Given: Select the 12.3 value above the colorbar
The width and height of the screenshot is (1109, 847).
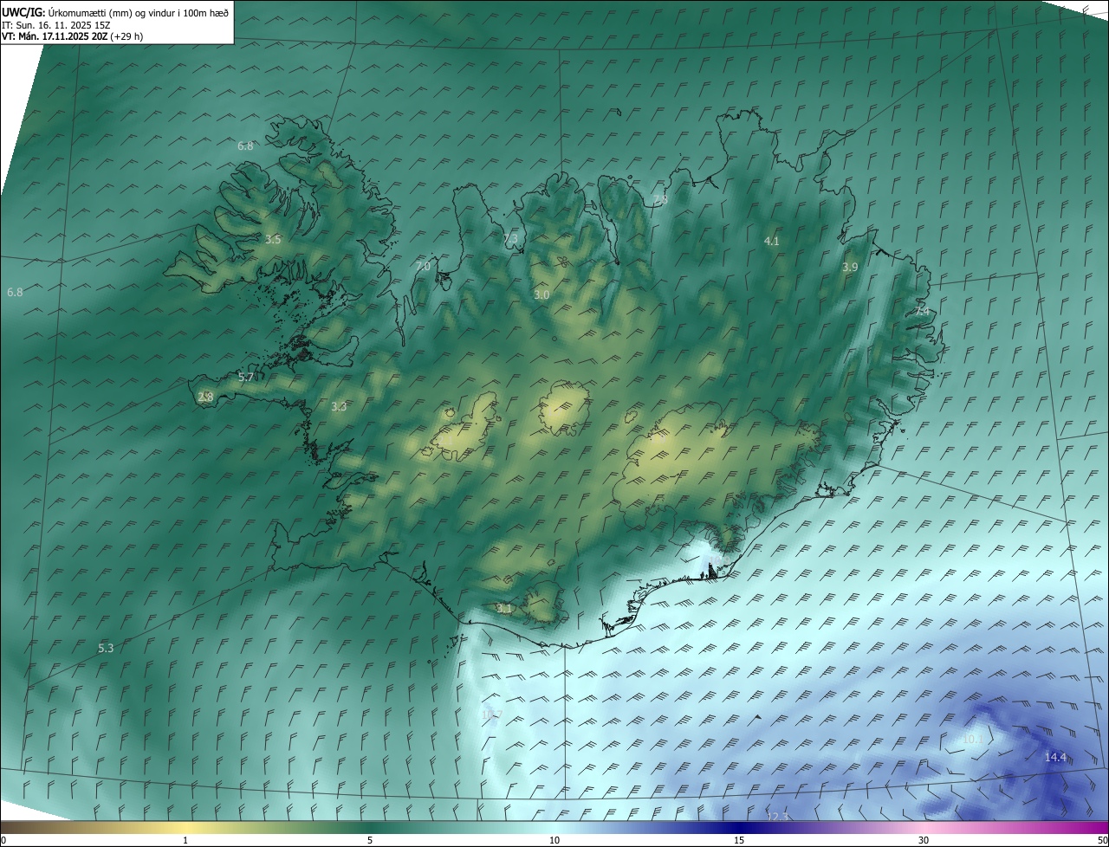Looking at the screenshot, I should (x=778, y=816).
